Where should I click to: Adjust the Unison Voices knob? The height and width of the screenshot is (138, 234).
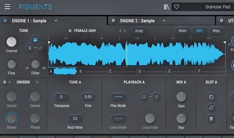12,96
